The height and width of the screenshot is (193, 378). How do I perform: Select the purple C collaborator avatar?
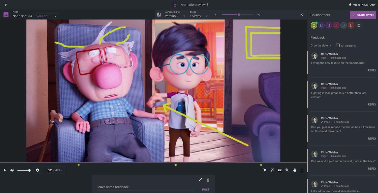coord(321,25)
